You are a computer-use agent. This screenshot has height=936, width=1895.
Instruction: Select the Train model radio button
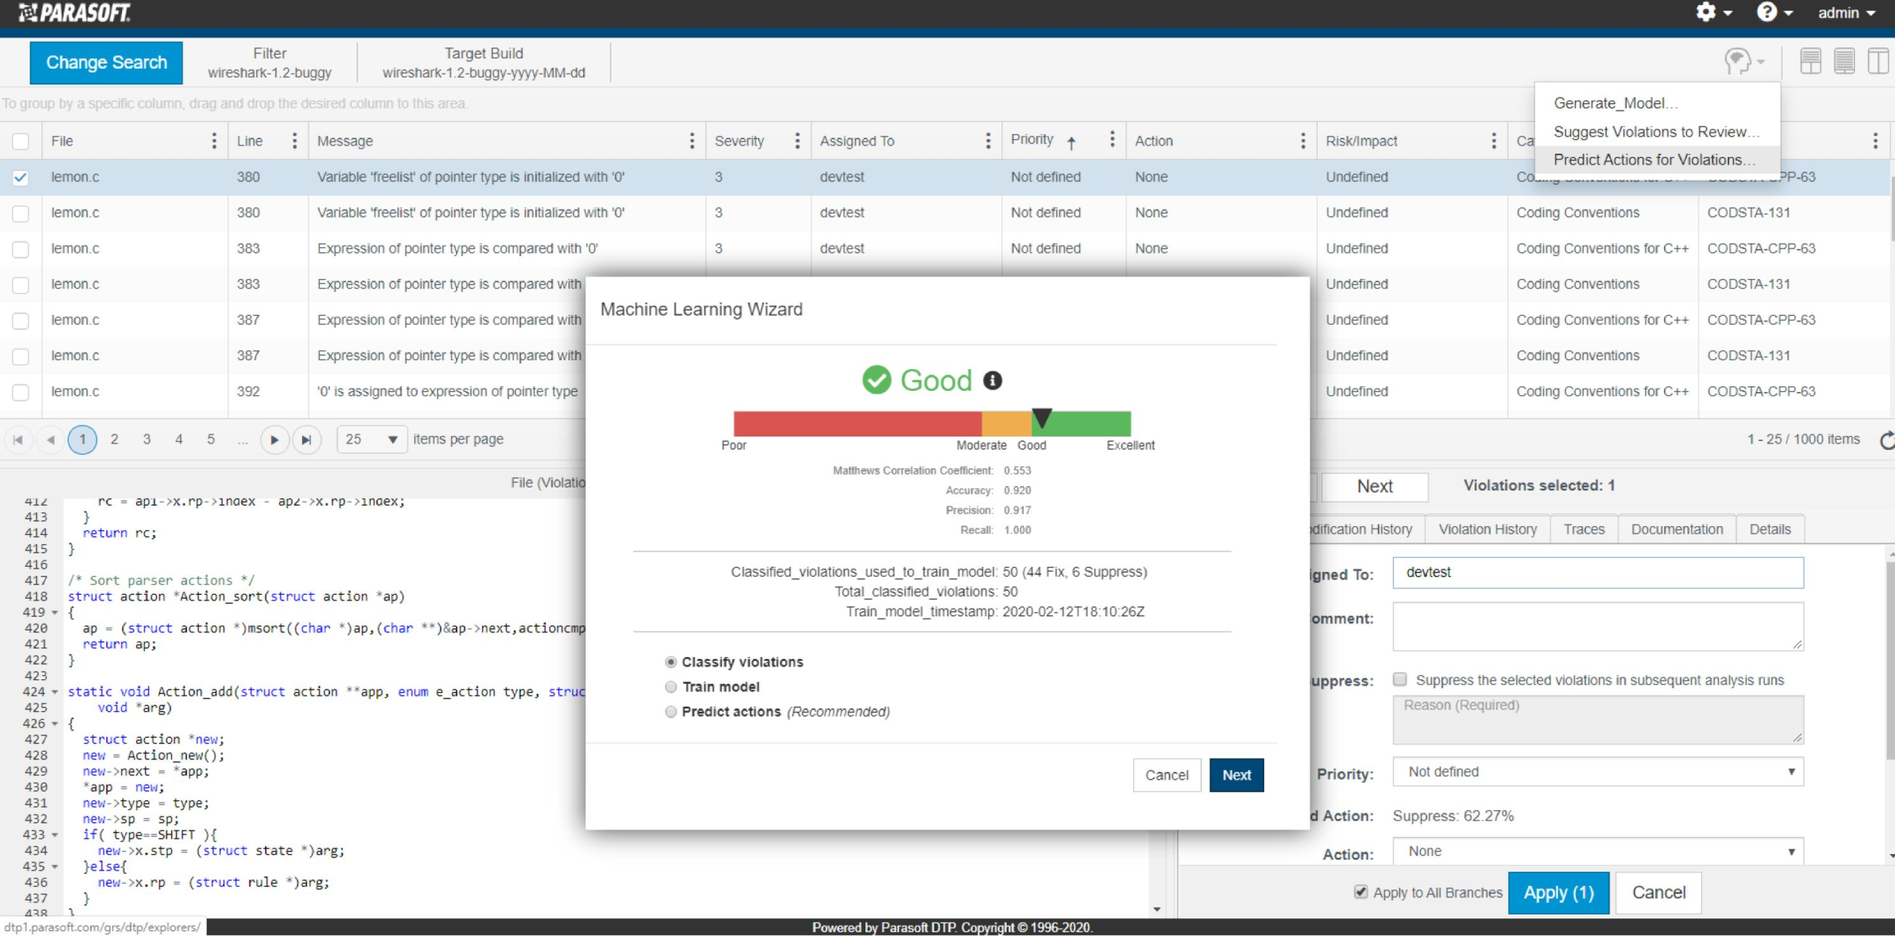[669, 686]
